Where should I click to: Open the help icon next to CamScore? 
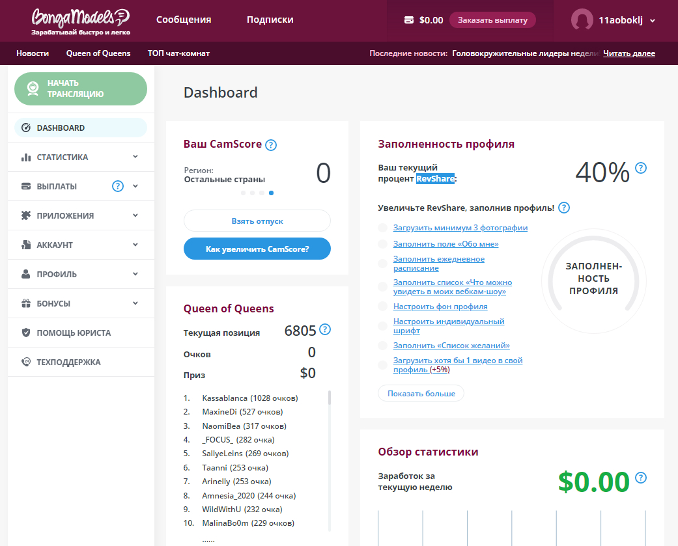(x=271, y=145)
